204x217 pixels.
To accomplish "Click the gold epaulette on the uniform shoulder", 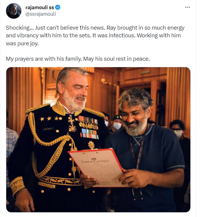I will point(37,108).
